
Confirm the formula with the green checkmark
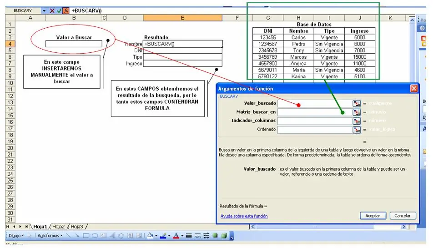point(59,11)
